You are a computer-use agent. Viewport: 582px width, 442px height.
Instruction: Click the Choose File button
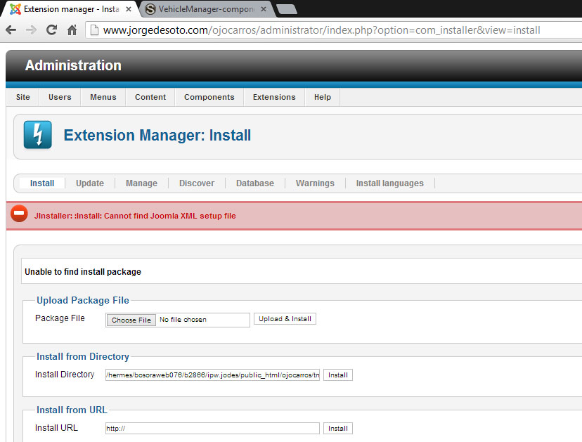click(x=131, y=320)
